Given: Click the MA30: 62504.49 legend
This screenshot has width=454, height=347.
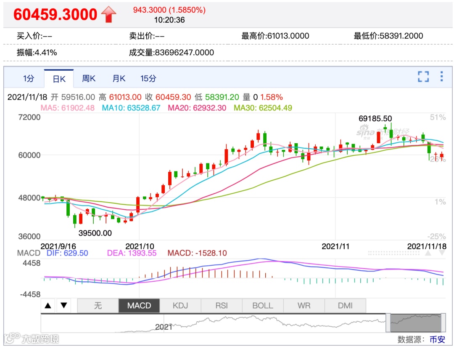Looking at the screenshot, I should (263, 108).
